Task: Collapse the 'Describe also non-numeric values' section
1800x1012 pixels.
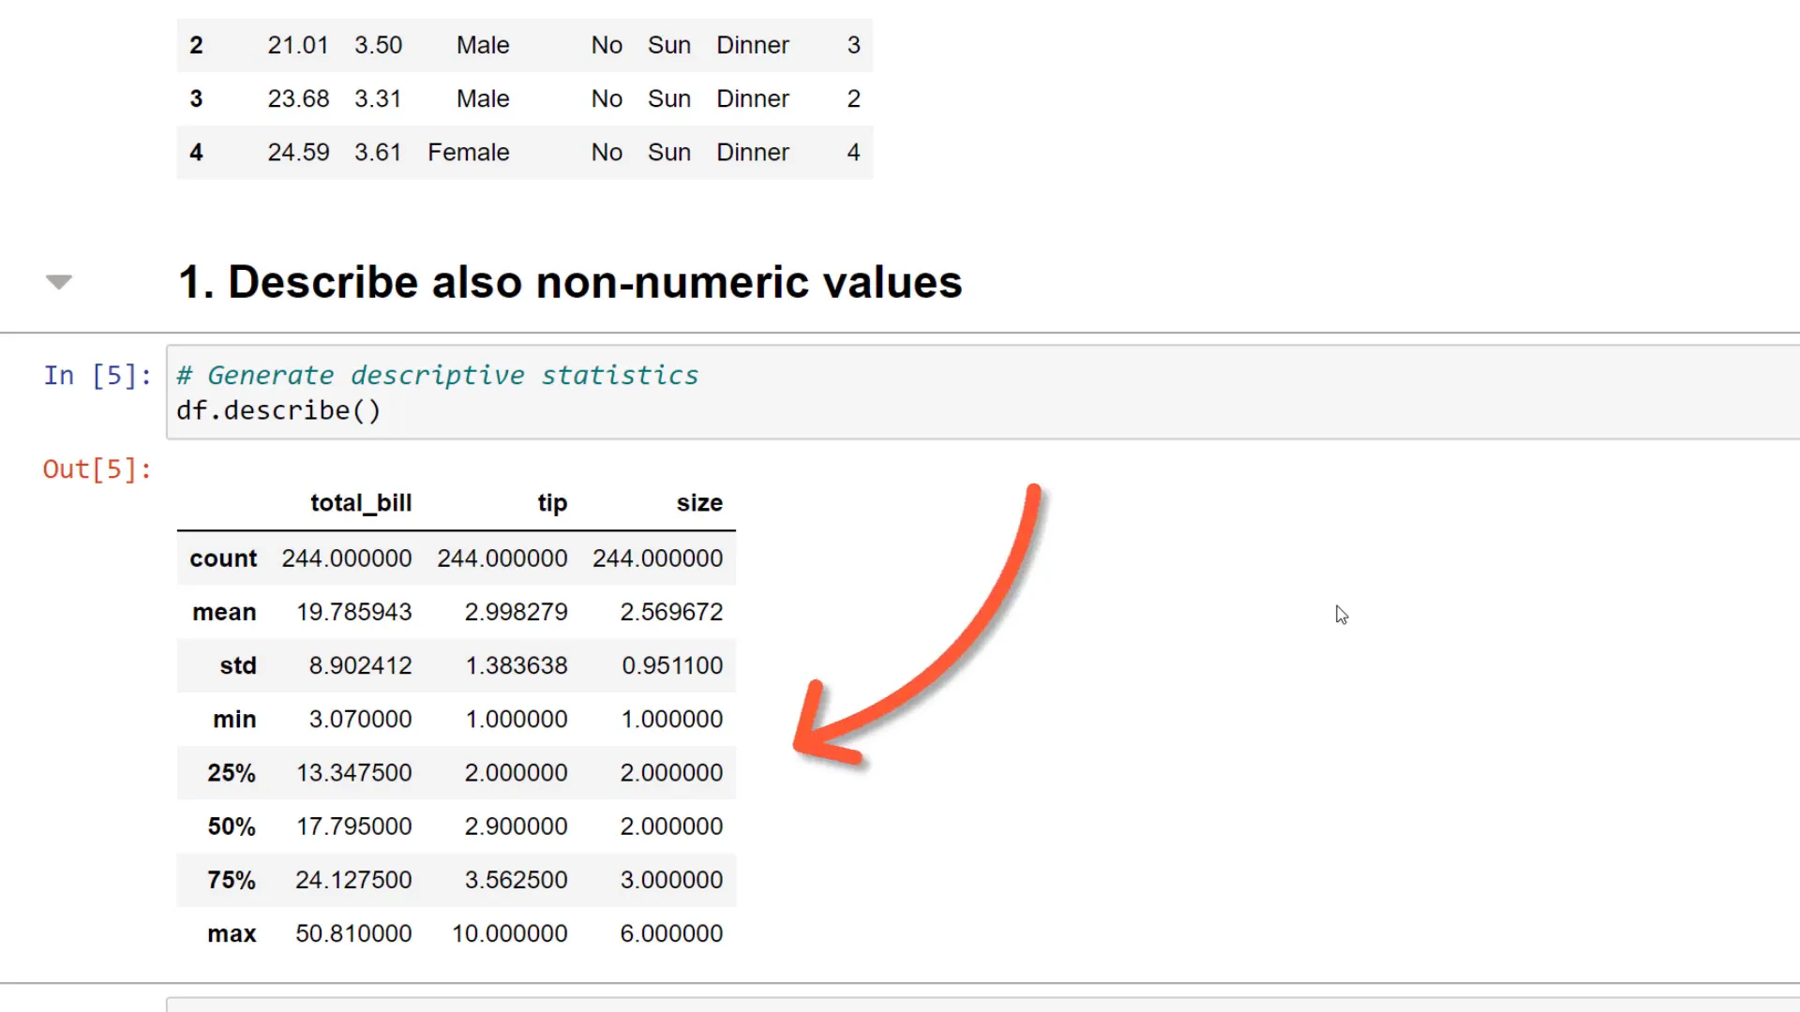Action: point(58,281)
